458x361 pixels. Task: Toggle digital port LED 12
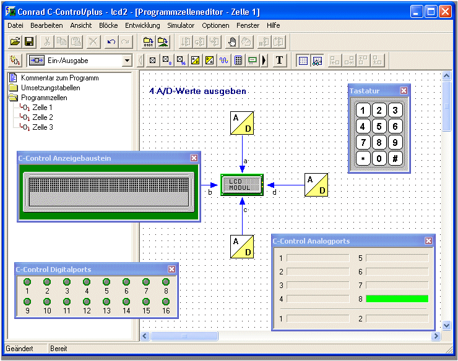(87, 302)
